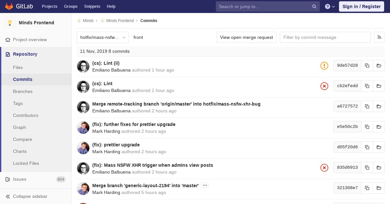
Task: Click Minds Frontend project title in sidebar
Action: (x=36, y=23)
